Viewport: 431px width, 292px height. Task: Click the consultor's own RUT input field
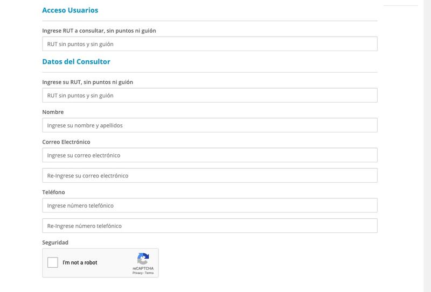click(x=210, y=95)
